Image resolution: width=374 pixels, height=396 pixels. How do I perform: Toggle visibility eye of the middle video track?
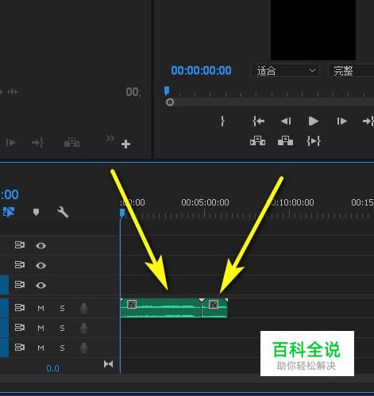coord(40,265)
